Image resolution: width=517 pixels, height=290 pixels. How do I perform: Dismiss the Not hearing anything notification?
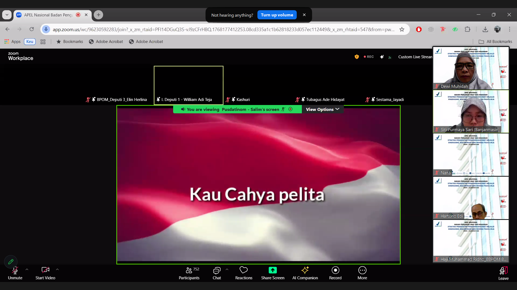[x=304, y=15]
